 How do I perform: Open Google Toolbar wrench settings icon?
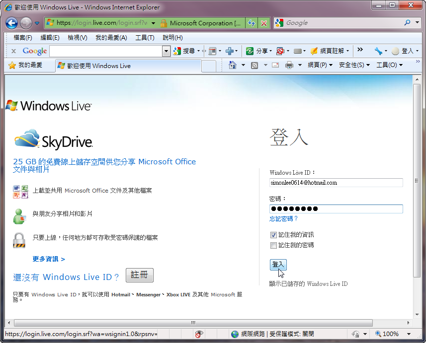378,51
